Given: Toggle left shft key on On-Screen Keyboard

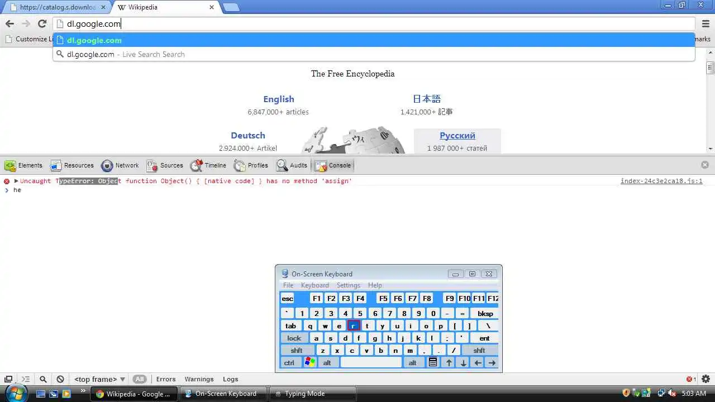Looking at the screenshot, I should tap(297, 351).
